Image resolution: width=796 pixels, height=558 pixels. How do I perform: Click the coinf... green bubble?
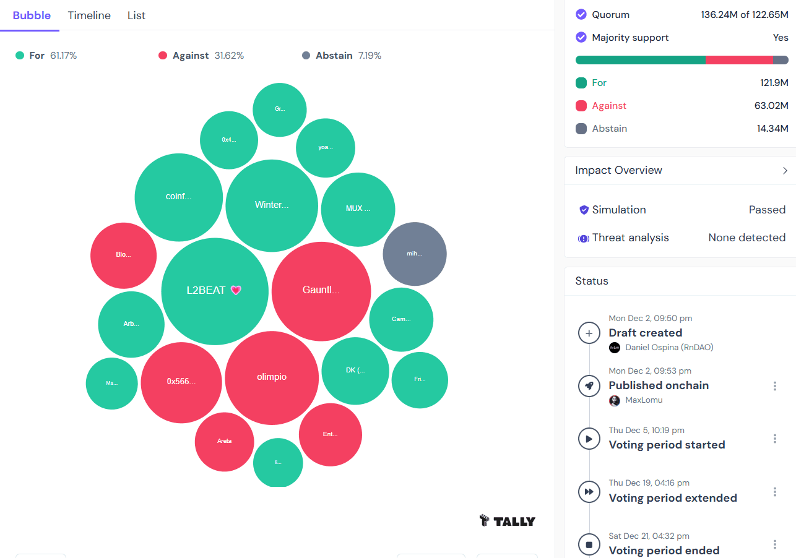point(179,197)
